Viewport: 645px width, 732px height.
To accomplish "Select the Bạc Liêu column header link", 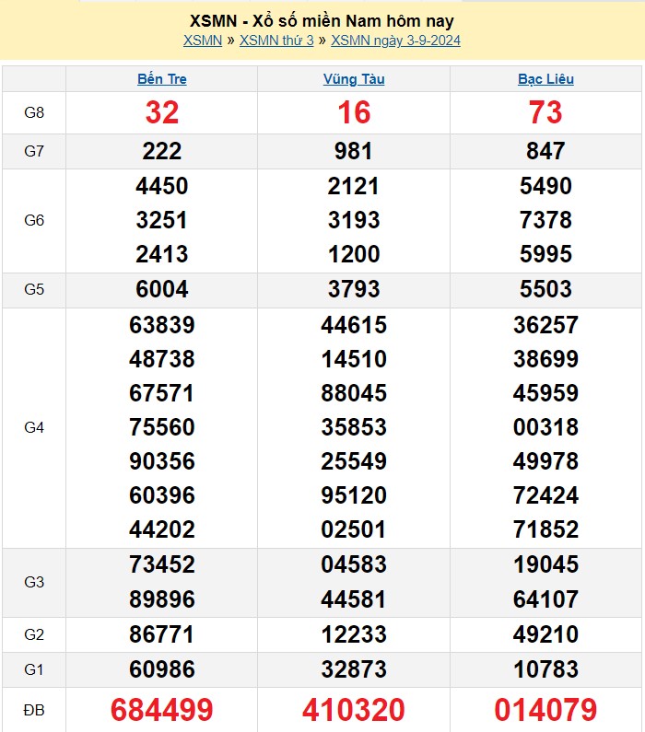I will (545, 79).
